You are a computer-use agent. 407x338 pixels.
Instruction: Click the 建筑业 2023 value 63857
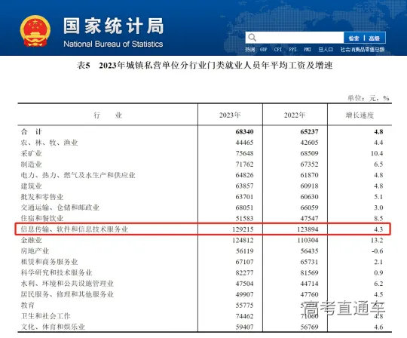244,186
